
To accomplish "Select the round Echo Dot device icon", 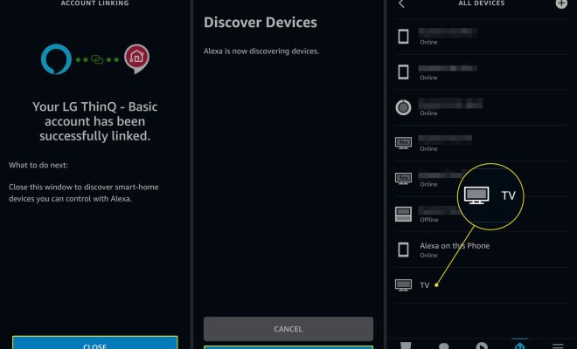I will (403, 107).
